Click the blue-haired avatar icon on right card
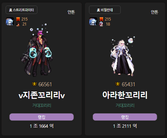This screenshot has width=167, height=138. (x=93, y=21)
